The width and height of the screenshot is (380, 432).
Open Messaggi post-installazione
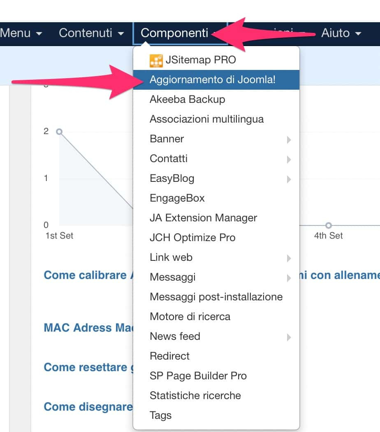click(216, 297)
